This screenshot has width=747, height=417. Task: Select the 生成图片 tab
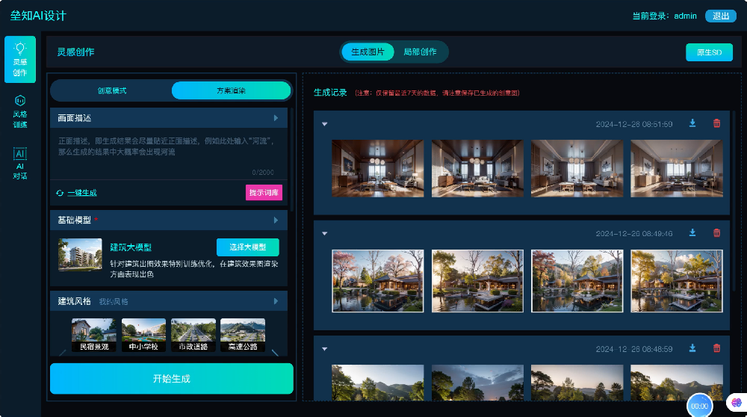point(368,52)
